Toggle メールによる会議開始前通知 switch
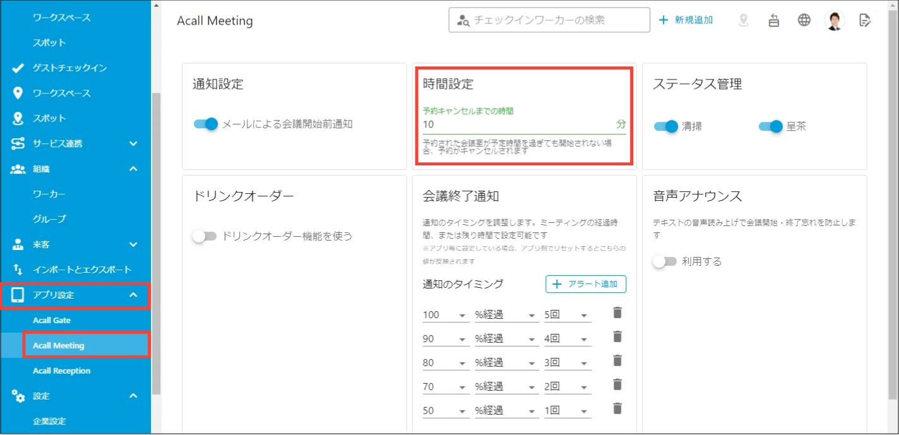 pyautogui.click(x=206, y=124)
